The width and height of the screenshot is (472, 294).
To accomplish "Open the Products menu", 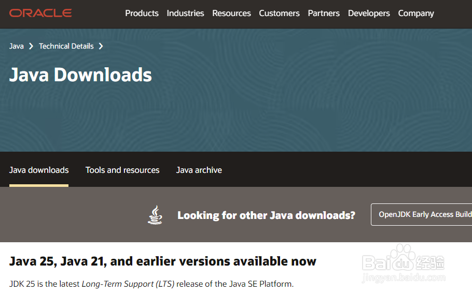I will 142,13.
